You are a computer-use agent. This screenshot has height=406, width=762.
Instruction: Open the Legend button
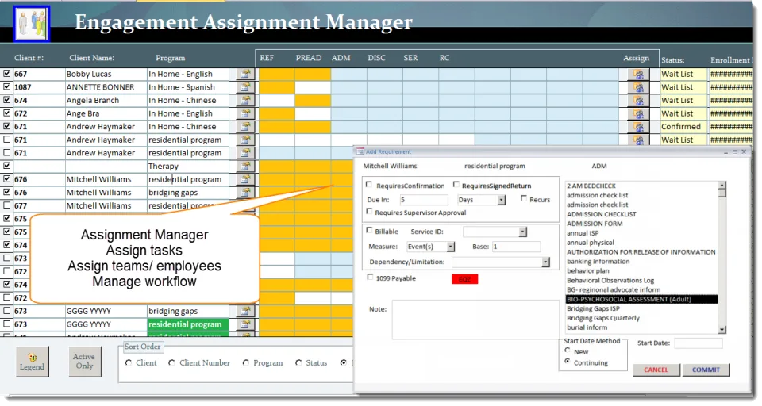(x=32, y=362)
